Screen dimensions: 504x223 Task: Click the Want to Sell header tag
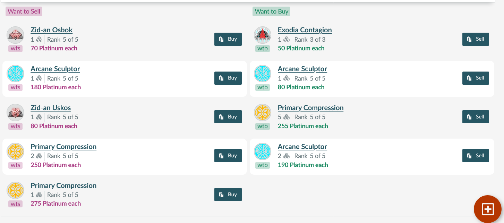click(24, 11)
